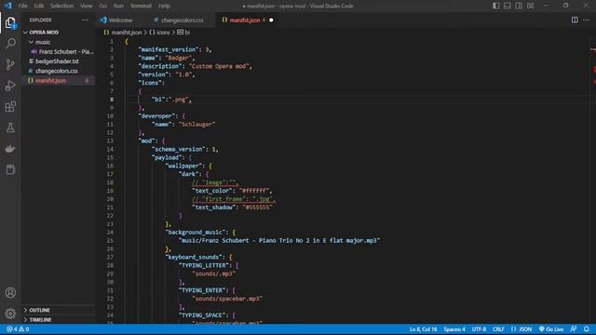Viewport: 596px width, 335px height.
Task: Open the feedback icon in status bar
Action: pos(574,328)
